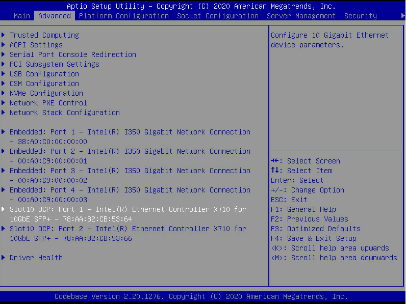The image size is (406, 304).
Task: Open Network PXE Control
Action: click(x=48, y=103)
